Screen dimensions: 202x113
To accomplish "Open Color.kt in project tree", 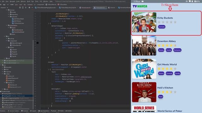I will point(13,50).
